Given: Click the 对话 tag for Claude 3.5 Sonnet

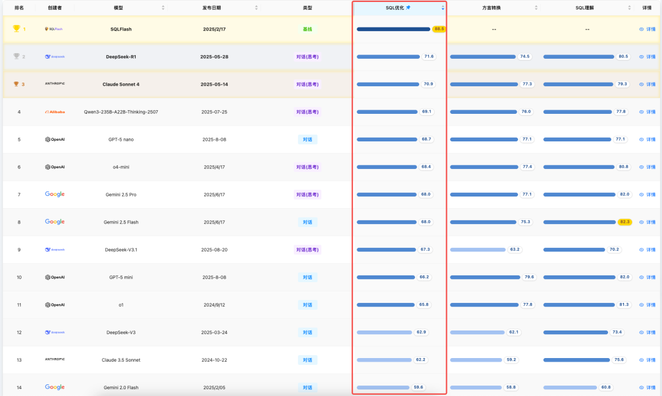Looking at the screenshot, I should click(307, 360).
